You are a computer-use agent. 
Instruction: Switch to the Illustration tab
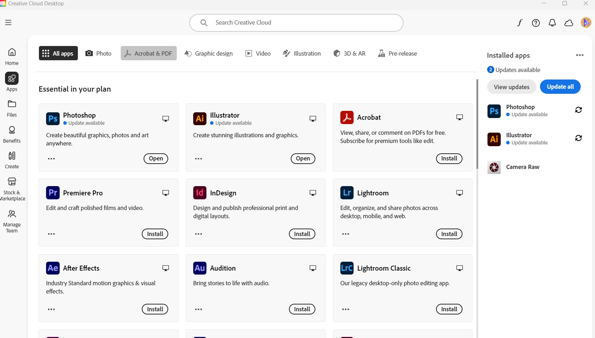[x=302, y=53]
